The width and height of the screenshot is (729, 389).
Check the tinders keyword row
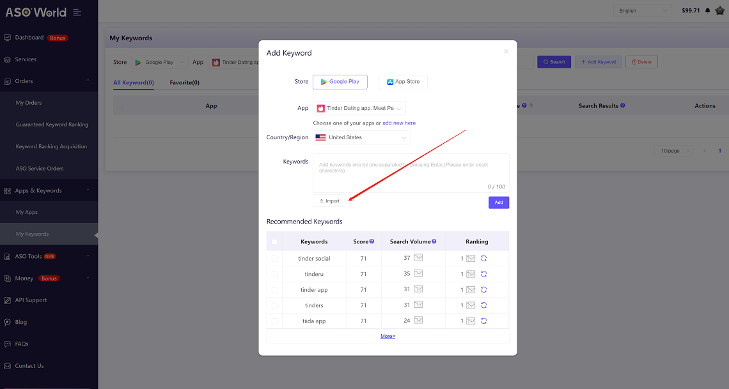pyautogui.click(x=274, y=305)
